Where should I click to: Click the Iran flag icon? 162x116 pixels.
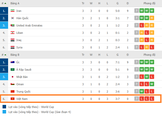[x=12, y=11]
